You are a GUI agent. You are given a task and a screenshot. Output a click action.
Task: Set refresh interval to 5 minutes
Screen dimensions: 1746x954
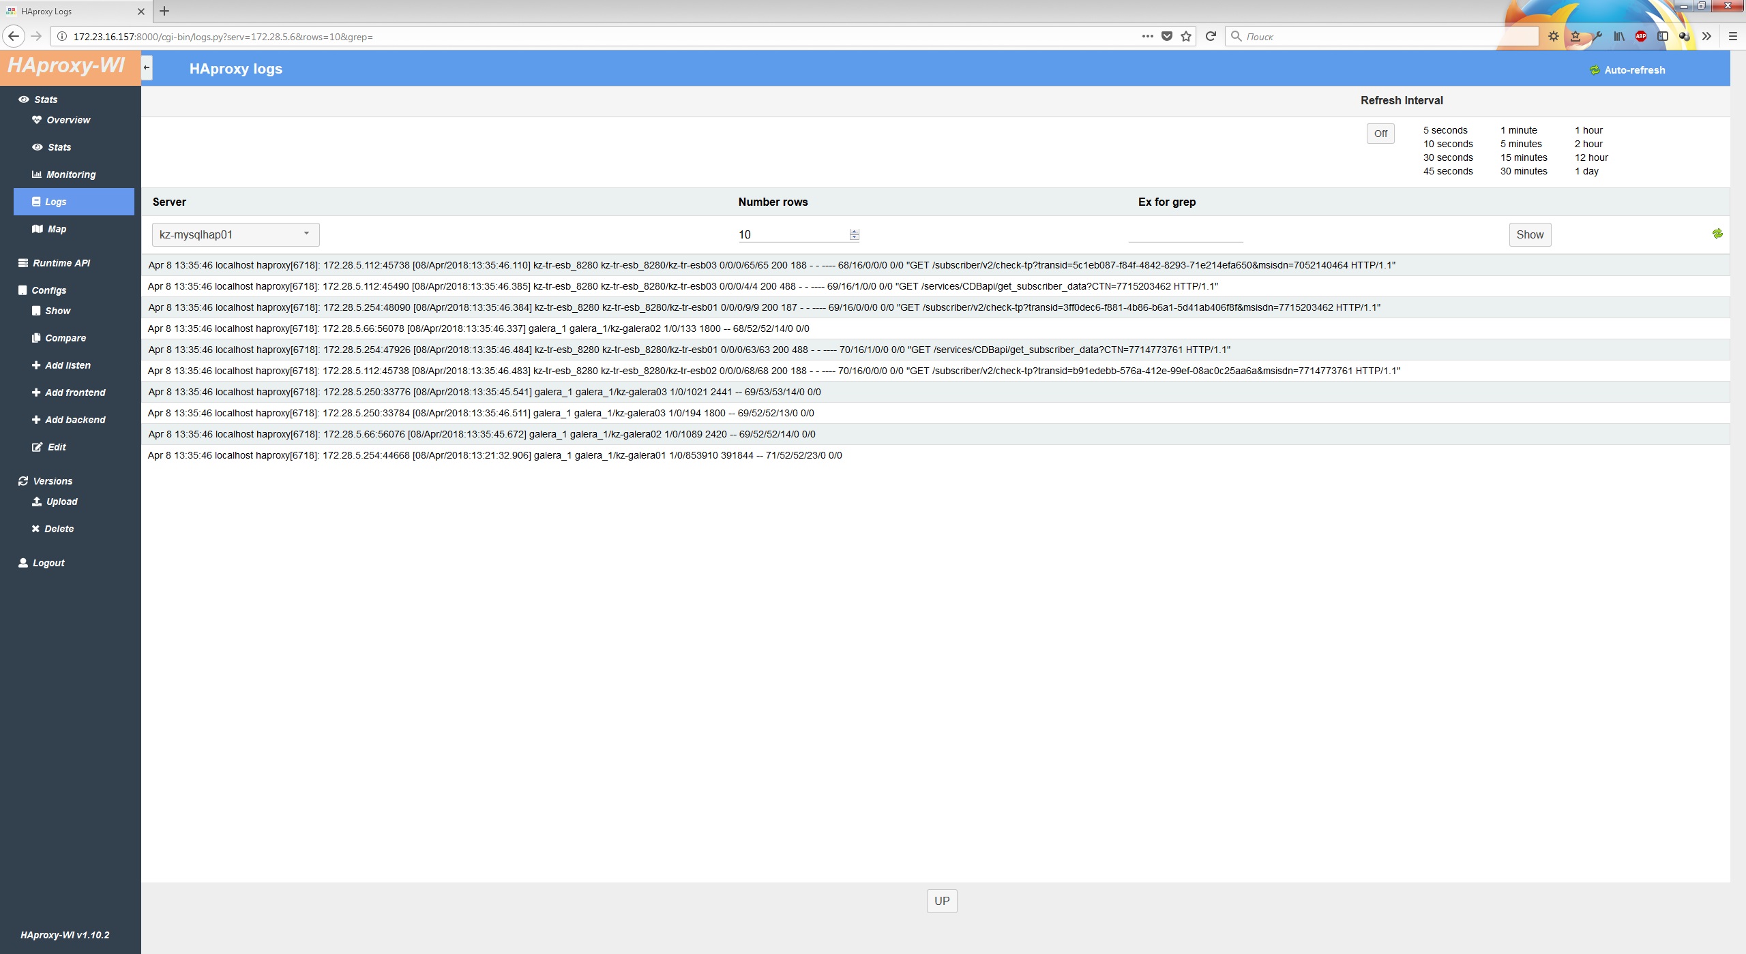coord(1521,144)
